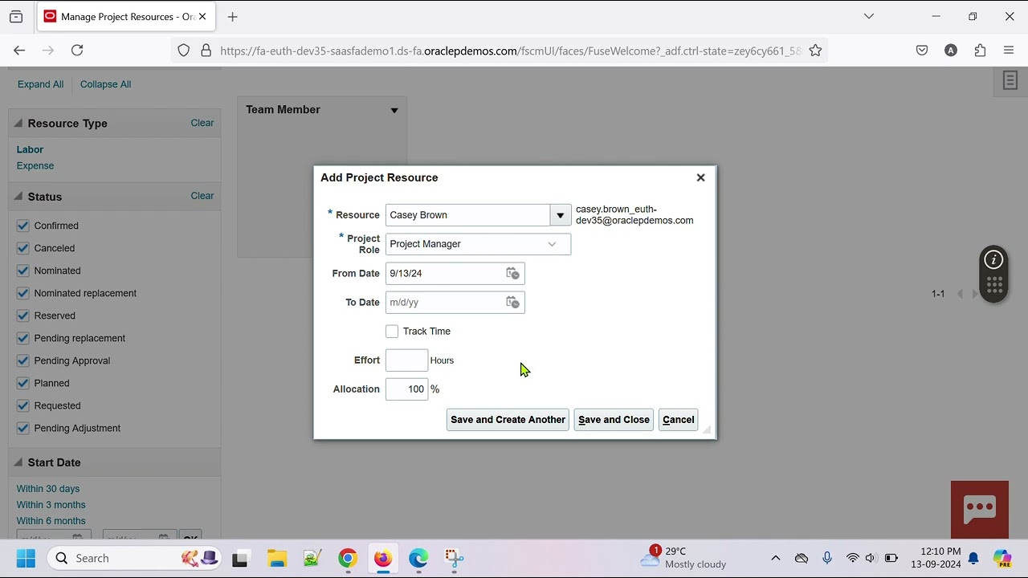This screenshot has height=578, width=1028.
Task: Click the taskbar Search box
Action: (x=134, y=559)
